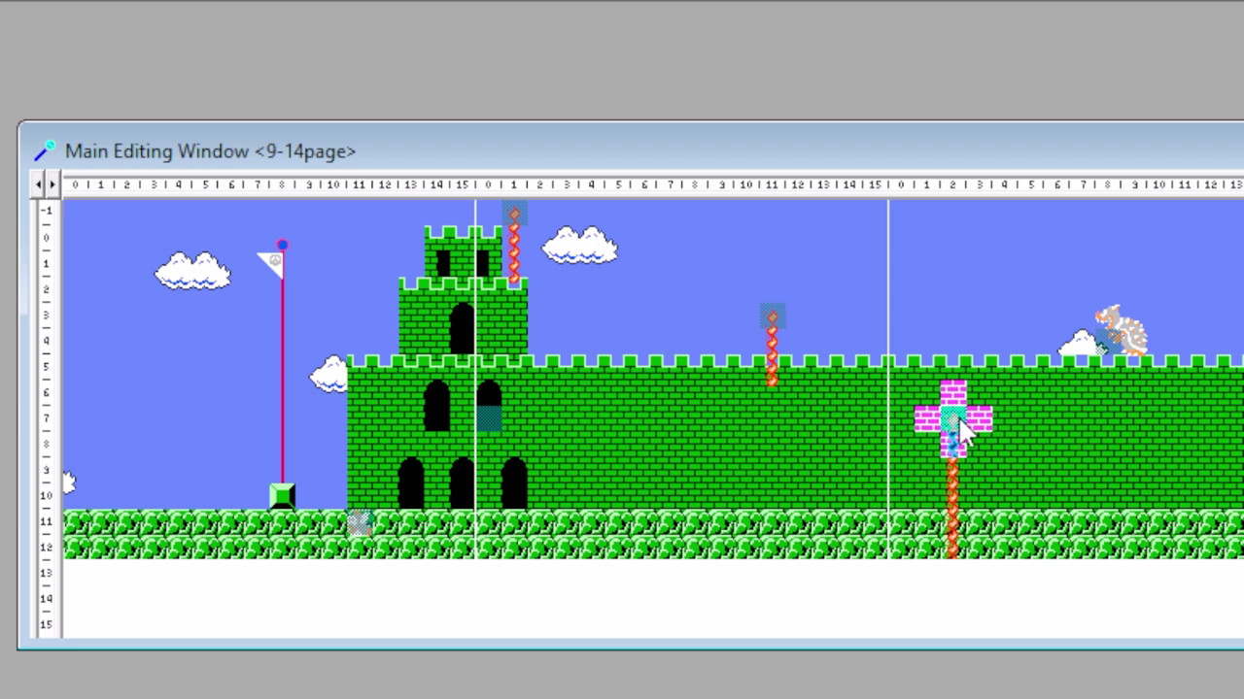Select the teal block in the castle doorway
The width and height of the screenshot is (1244, 699).
[489, 419]
